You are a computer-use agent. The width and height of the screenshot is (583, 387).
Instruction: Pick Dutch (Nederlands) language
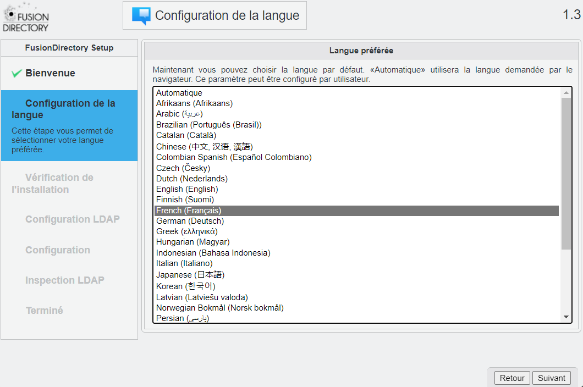click(356, 179)
